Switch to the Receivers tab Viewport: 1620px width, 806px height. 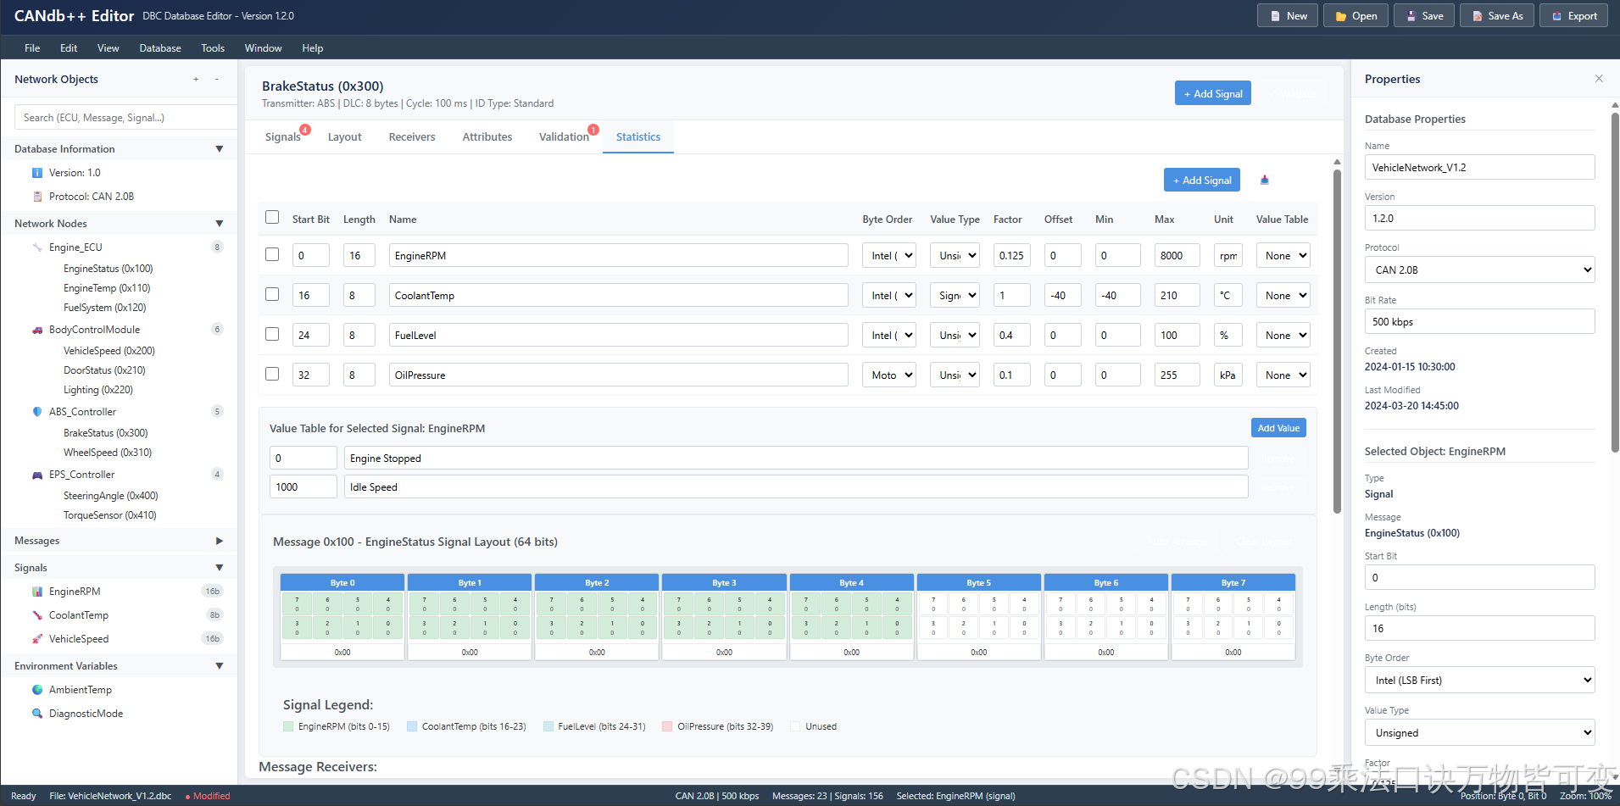click(412, 137)
